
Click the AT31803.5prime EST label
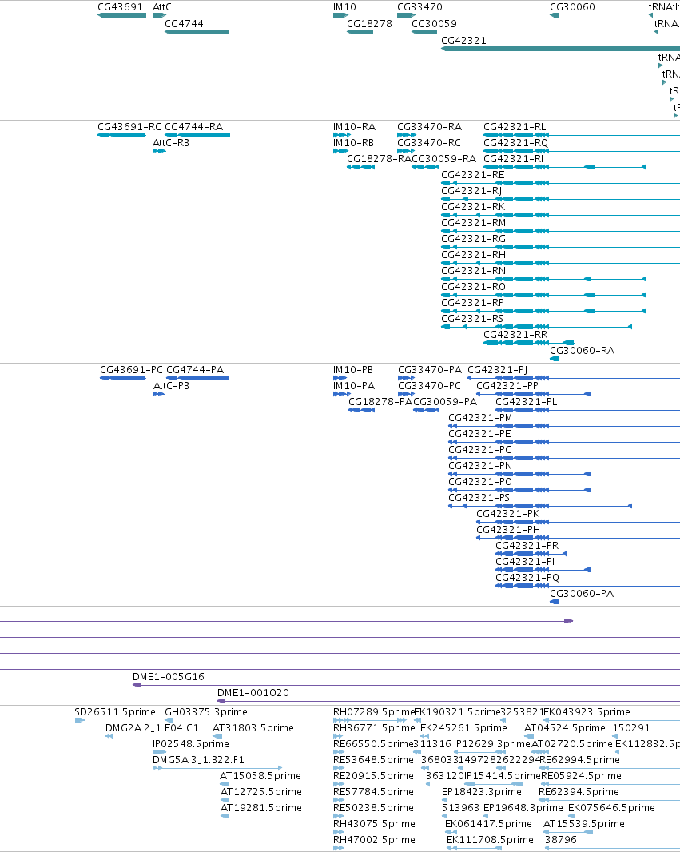253,728
